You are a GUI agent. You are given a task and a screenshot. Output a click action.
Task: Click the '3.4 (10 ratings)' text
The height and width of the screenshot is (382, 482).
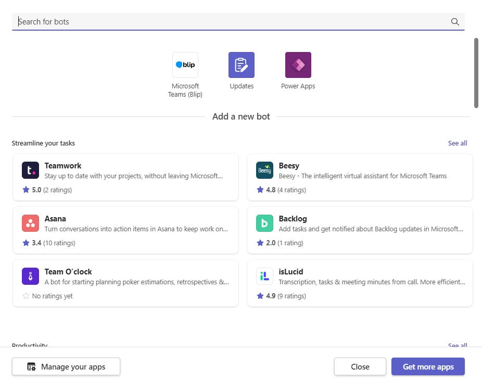coord(54,243)
